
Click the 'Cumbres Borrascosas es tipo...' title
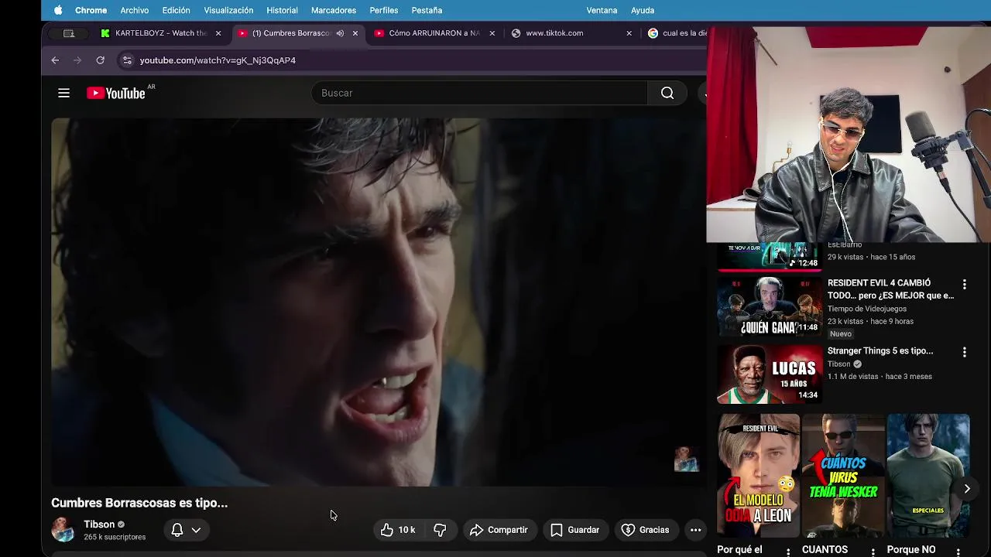(139, 503)
